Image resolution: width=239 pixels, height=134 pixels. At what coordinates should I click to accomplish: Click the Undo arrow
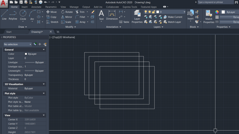[45, 2]
